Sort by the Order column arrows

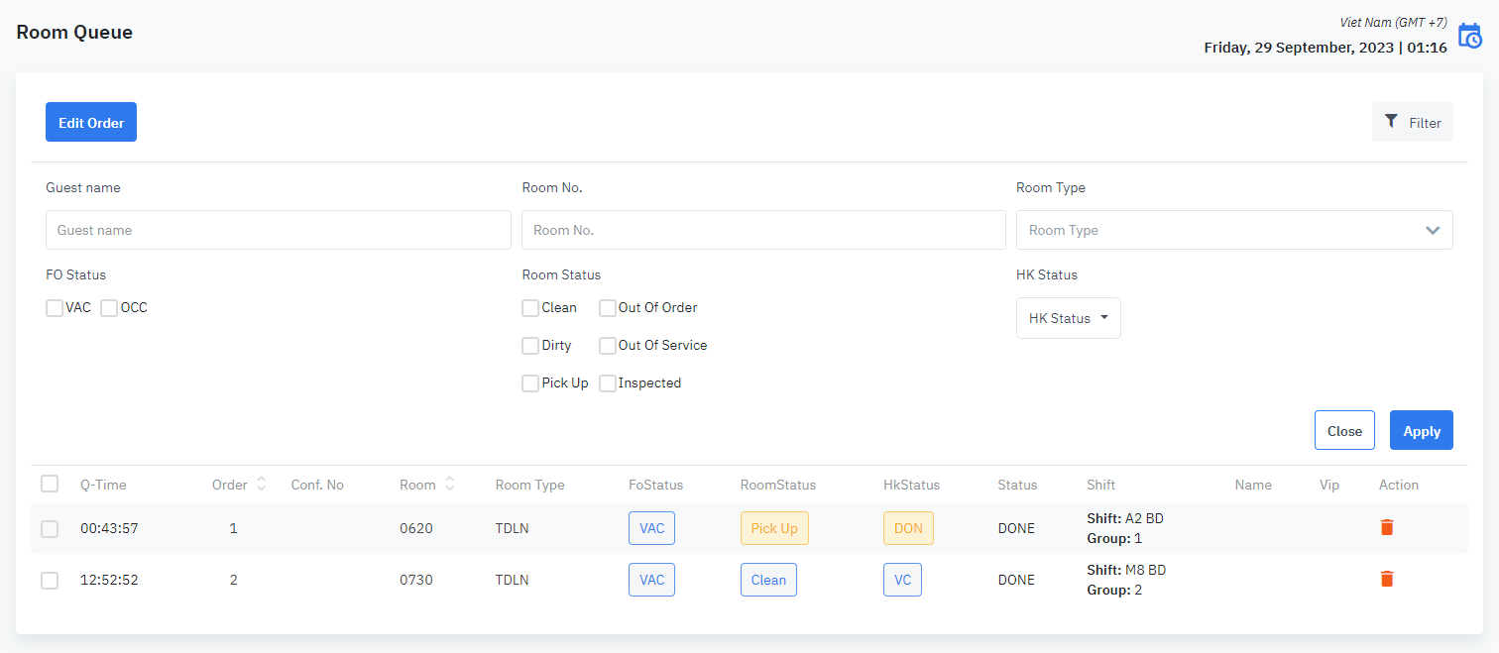[261, 484]
